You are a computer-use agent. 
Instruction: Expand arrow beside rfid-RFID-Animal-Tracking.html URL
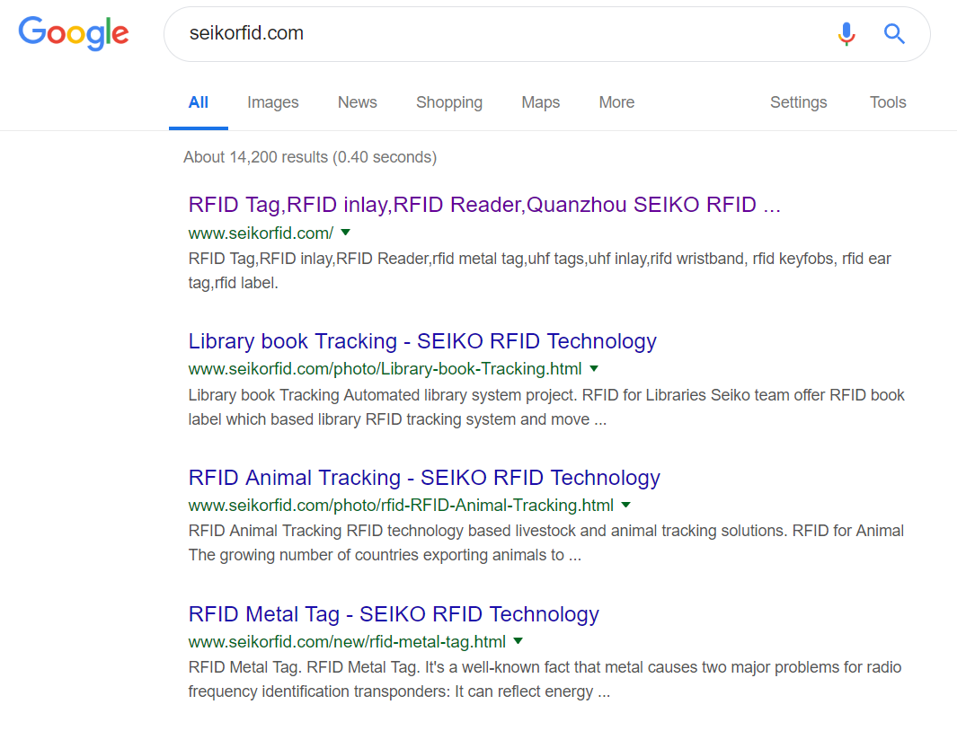(x=625, y=505)
